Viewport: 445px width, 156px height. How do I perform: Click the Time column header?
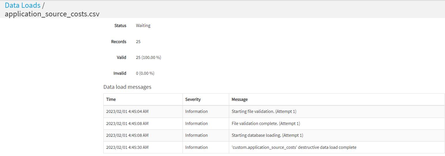point(111,99)
